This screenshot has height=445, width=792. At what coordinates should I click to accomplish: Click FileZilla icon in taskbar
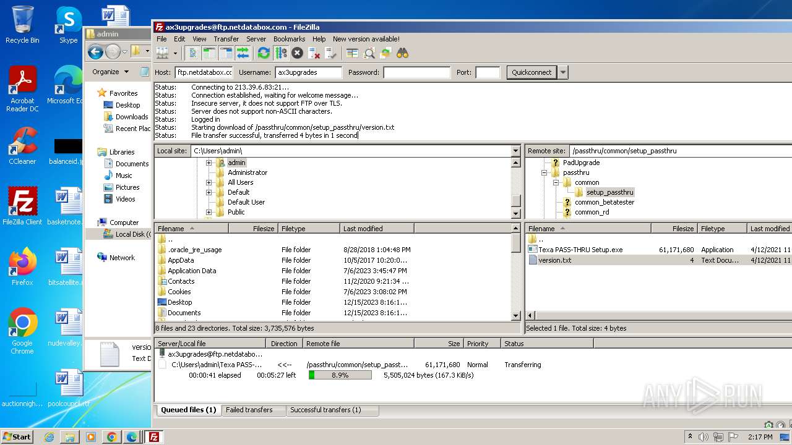point(153,437)
